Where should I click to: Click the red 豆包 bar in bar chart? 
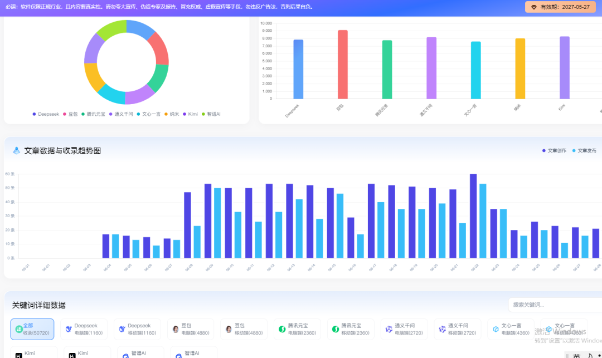click(342, 65)
